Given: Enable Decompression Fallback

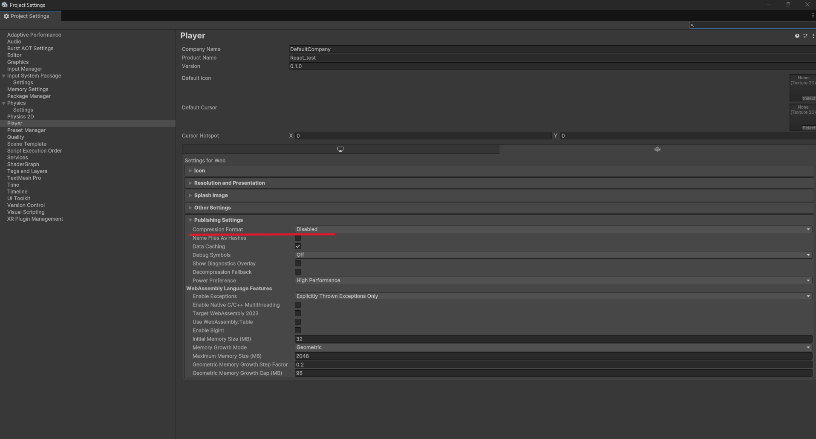Looking at the screenshot, I should (x=297, y=272).
